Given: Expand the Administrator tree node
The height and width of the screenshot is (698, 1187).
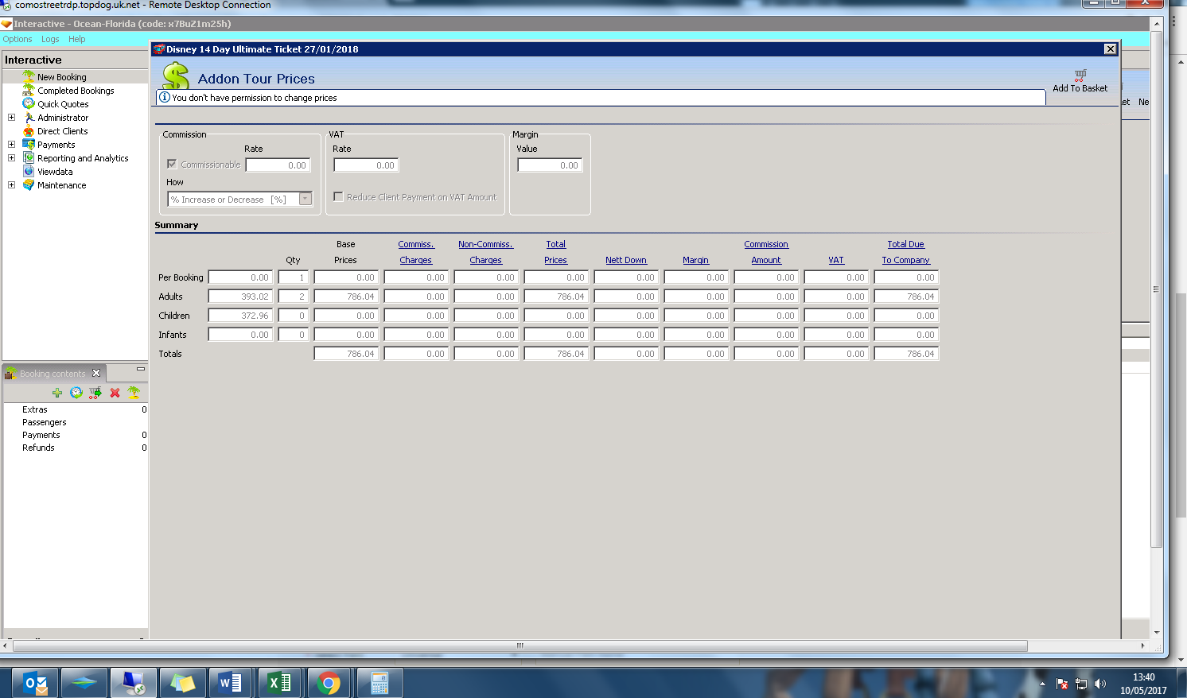Looking at the screenshot, I should (11, 117).
